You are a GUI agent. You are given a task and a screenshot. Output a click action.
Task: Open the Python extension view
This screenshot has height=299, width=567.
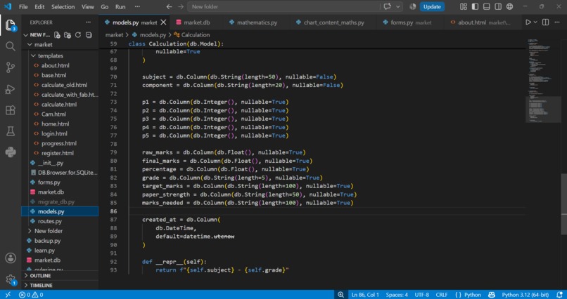[10, 152]
